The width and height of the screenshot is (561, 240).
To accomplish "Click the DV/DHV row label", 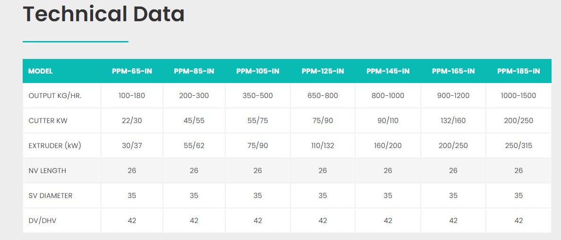I will tap(42, 221).
